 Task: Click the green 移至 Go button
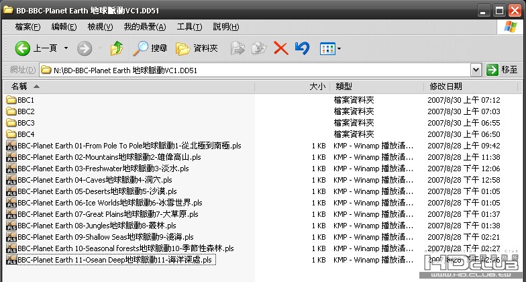[x=502, y=70]
